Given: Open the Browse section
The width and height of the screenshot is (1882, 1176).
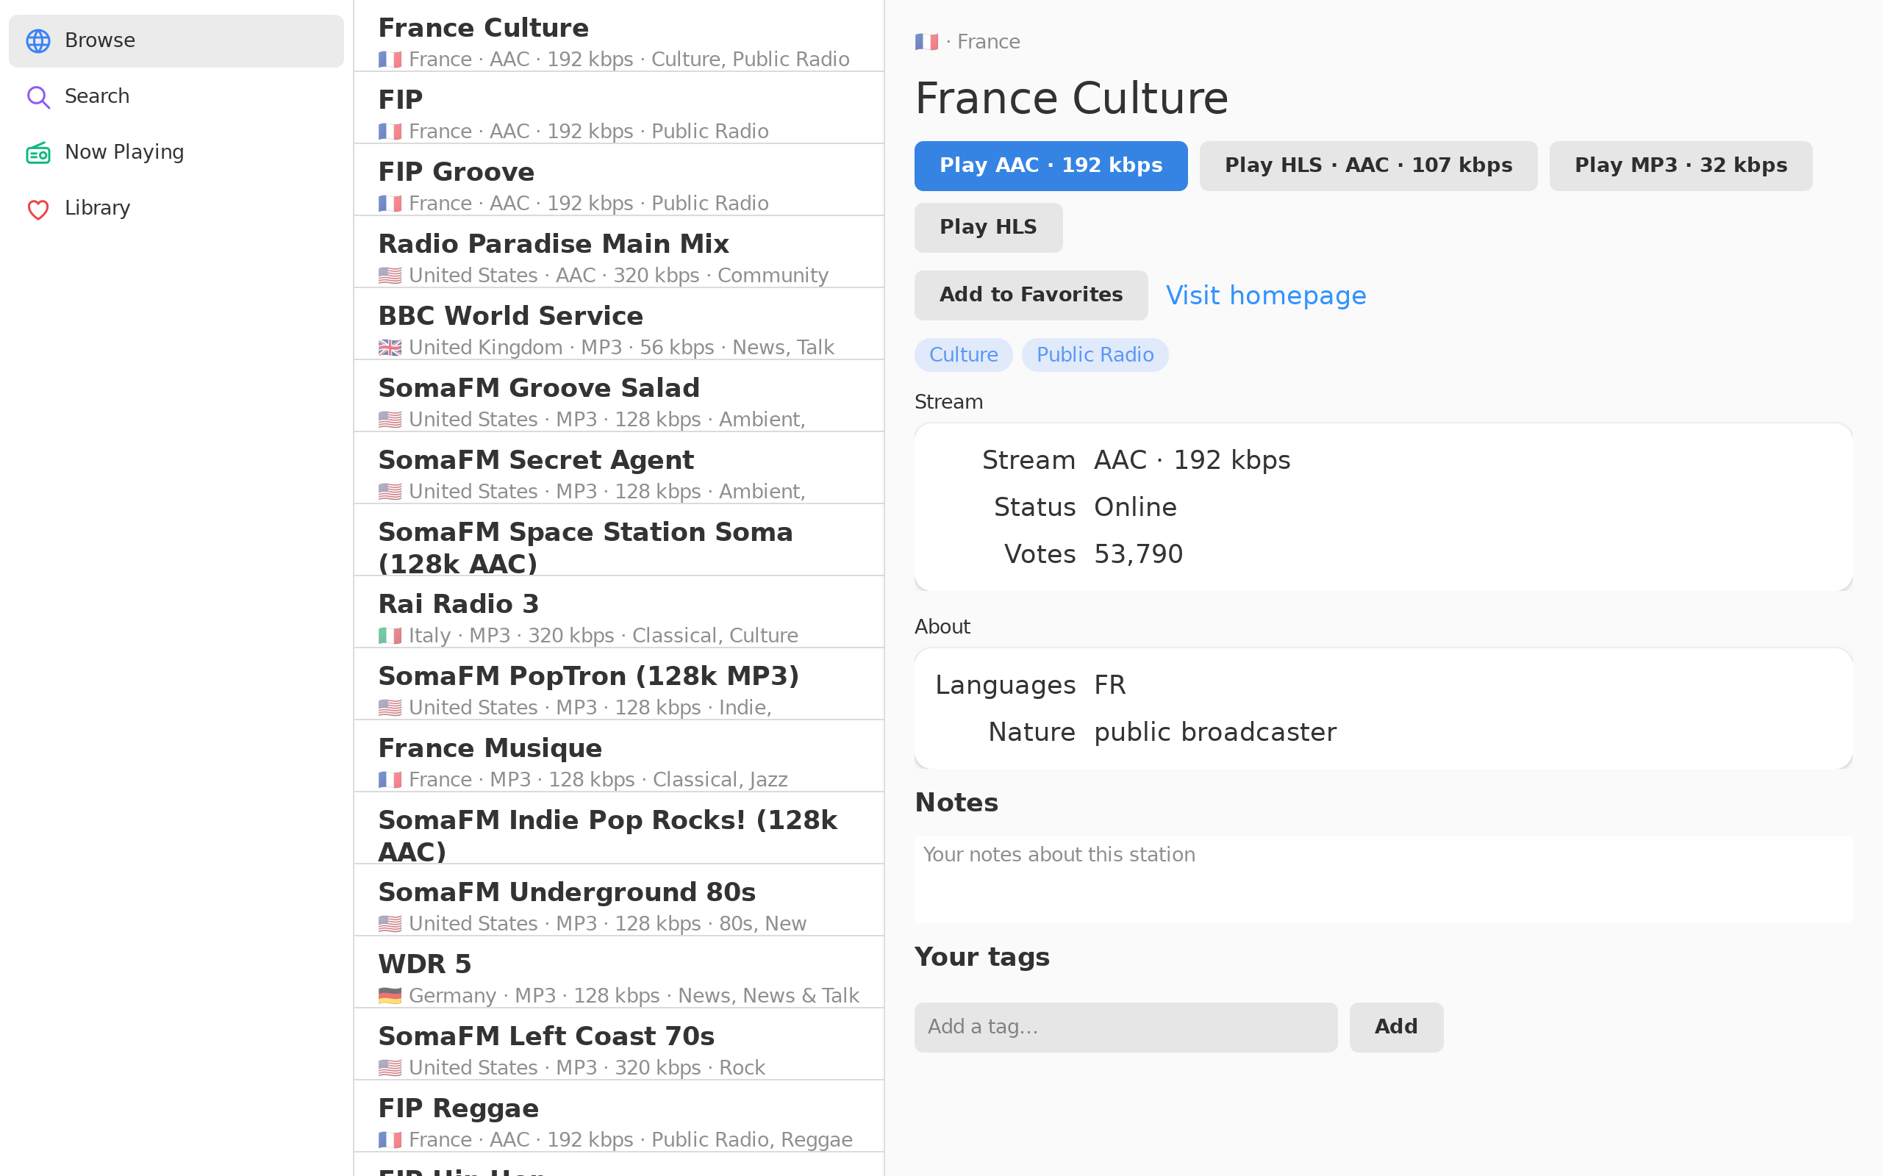Looking at the screenshot, I should [x=176, y=40].
